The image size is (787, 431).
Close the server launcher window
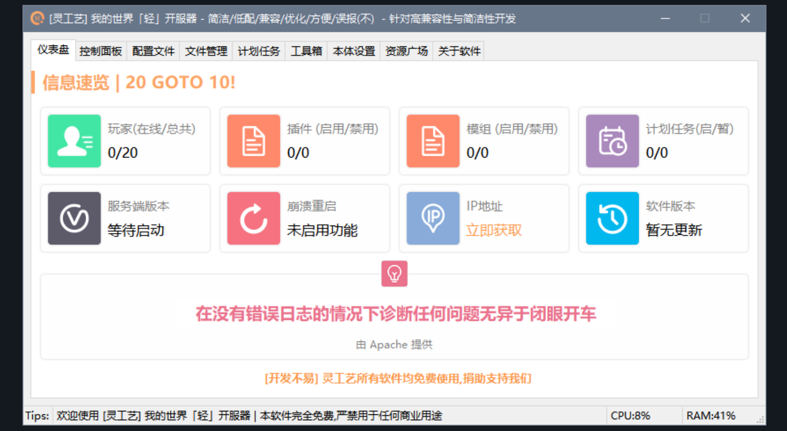click(745, 19)
